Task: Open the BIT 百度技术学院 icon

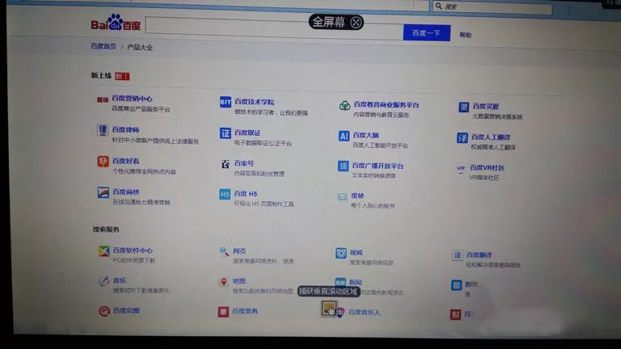Action: 226,102
